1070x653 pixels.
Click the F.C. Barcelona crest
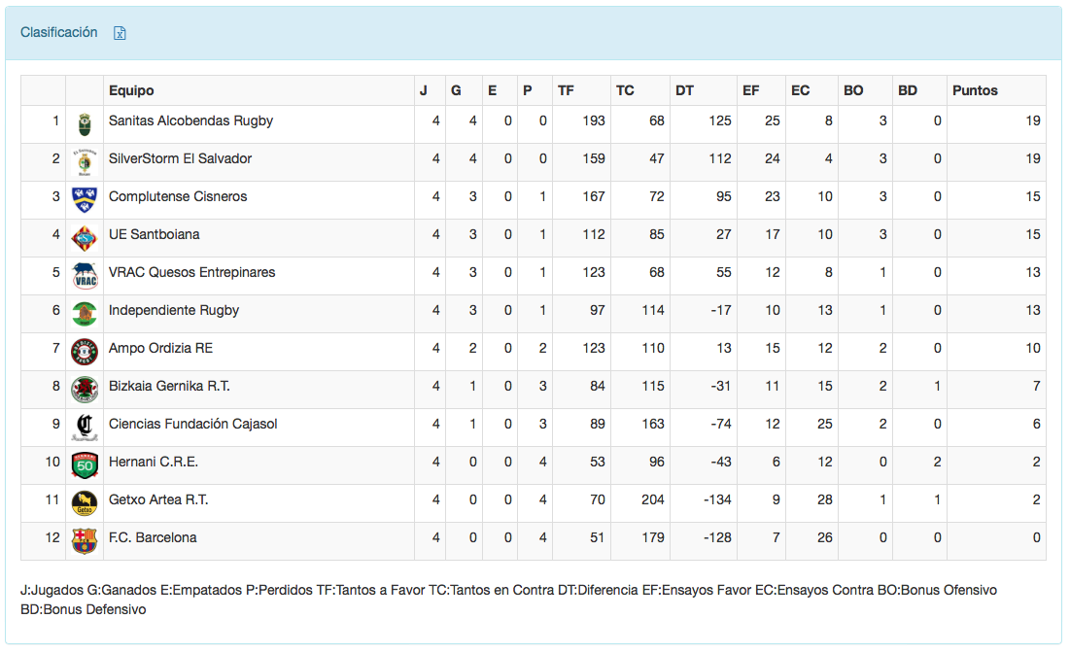85,540
